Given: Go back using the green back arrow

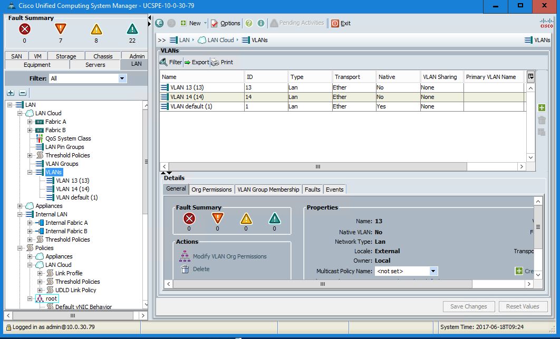Looking at the screenshot, I should click(x=159, y=23).
